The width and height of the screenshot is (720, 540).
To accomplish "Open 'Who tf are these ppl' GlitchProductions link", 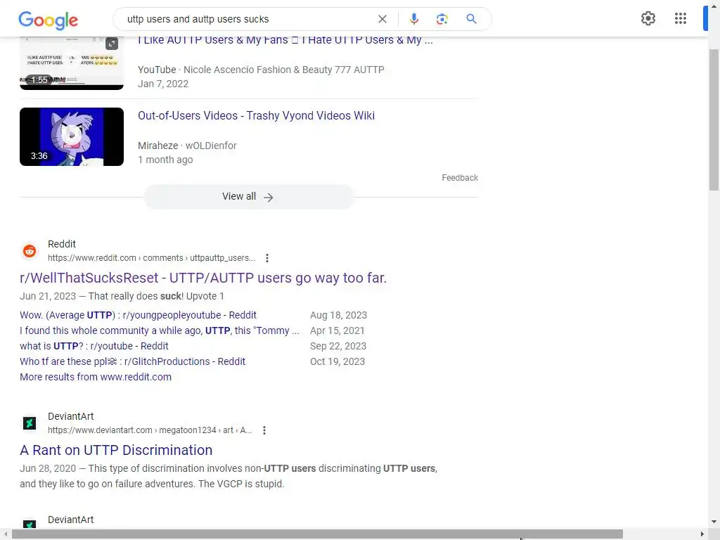I will pyautogui.click(x=132, y=361).
